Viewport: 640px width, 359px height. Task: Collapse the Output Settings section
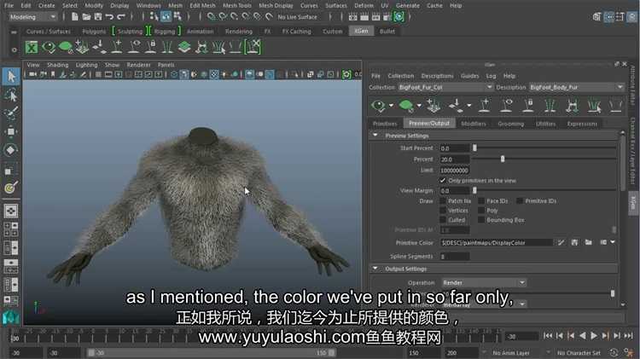pos(375,269)
